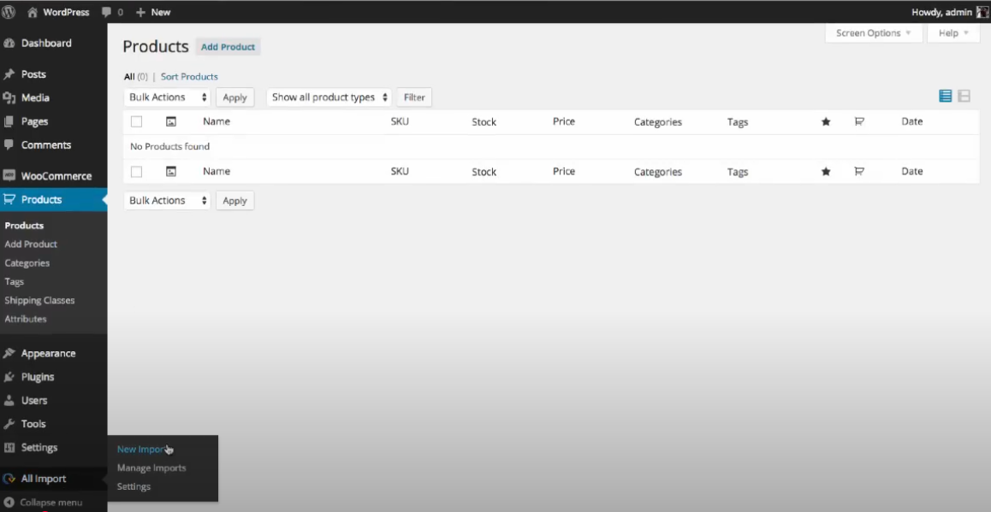Open Users via its sidebar person icon
The width and height of the screenshot is (991, 512).
click(9, 400)
